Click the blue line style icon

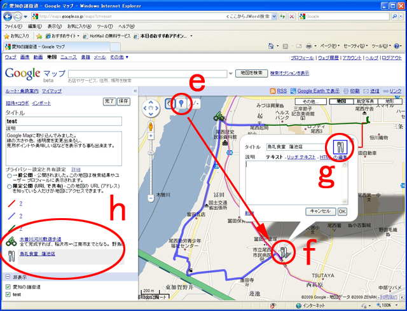11,216
